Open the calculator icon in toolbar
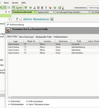The width and height of the screenshot is (99, 108). coord(42,8)
